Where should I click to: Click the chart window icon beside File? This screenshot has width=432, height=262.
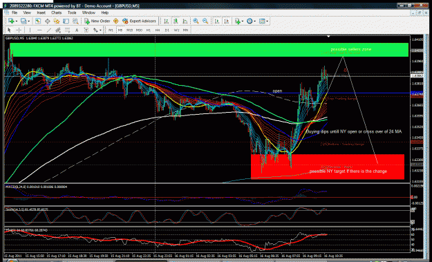click(x=6, y=12)
